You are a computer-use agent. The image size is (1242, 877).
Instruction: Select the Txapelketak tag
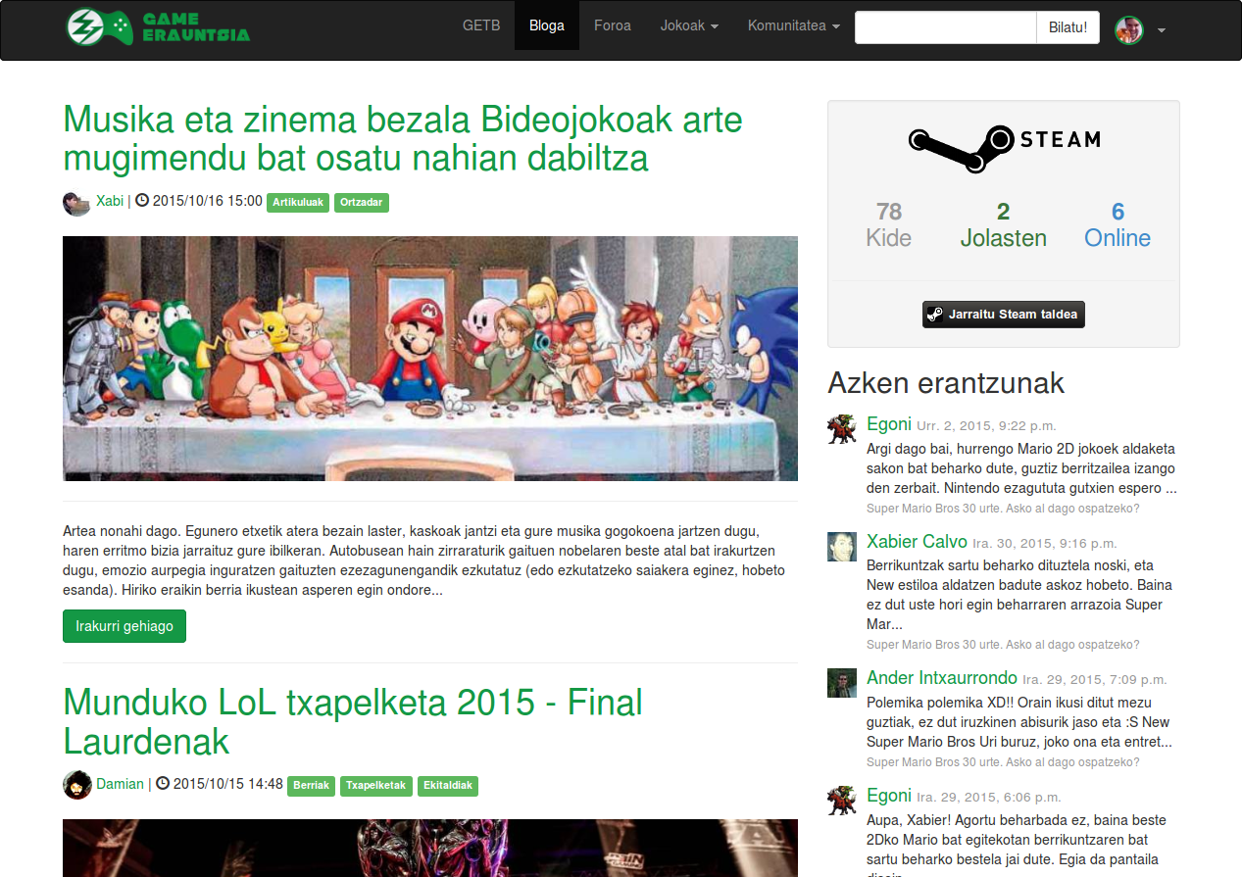click(x=376, y=786)
